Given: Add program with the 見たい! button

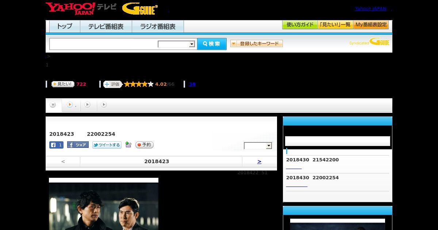Looking at the screenshot, I should tap(63, 84).
